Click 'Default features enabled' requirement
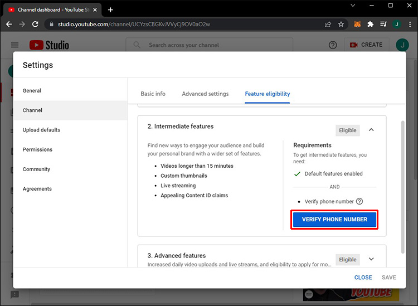418x306 pixels. click(x=333, y=174)
